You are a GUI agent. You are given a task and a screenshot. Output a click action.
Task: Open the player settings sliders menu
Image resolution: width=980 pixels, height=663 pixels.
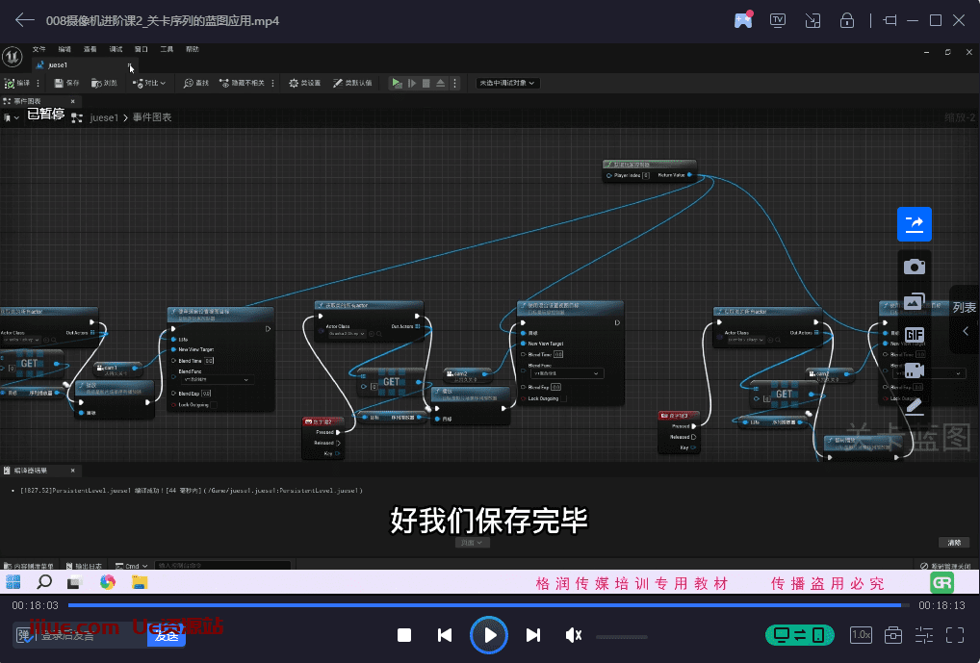click(x=924, y=635)
